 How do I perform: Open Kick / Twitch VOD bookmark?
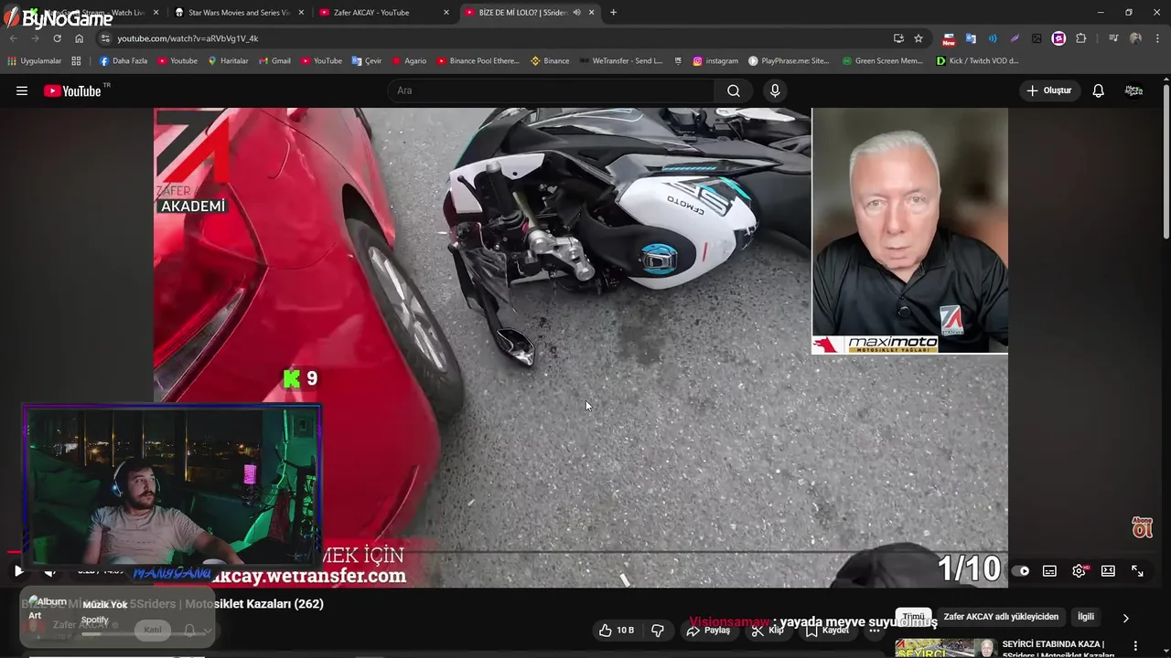click(977, 61)
